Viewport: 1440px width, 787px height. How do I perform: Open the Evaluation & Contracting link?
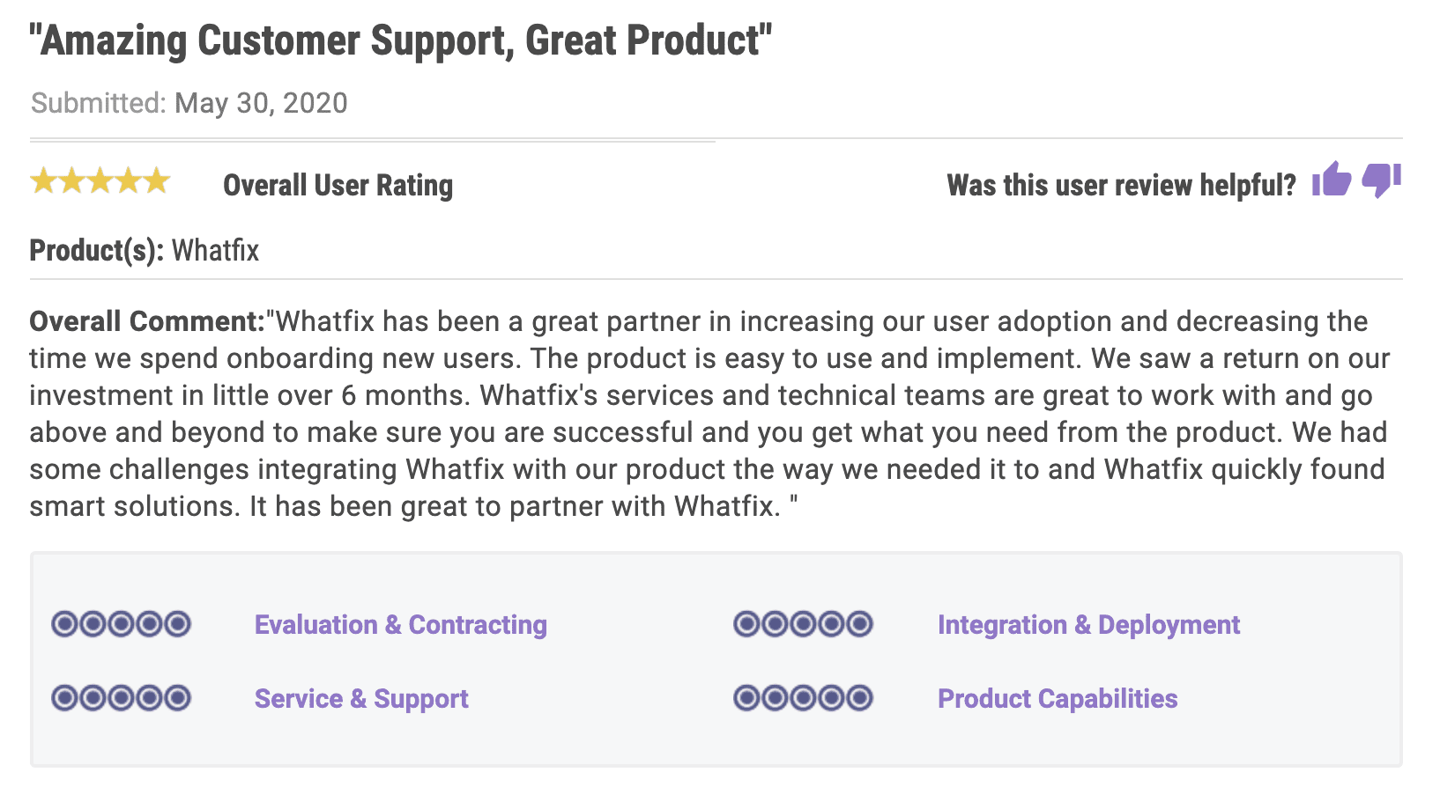tap(401, 624)
